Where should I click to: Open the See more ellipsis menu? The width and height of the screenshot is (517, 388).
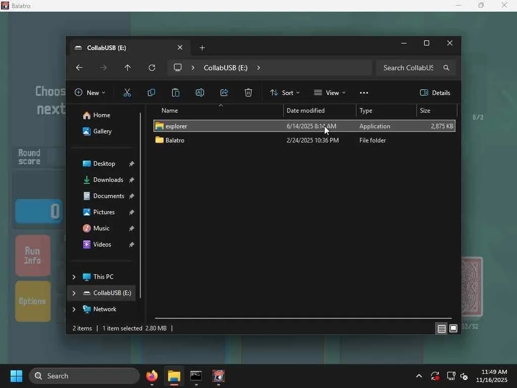pos(364,93)
